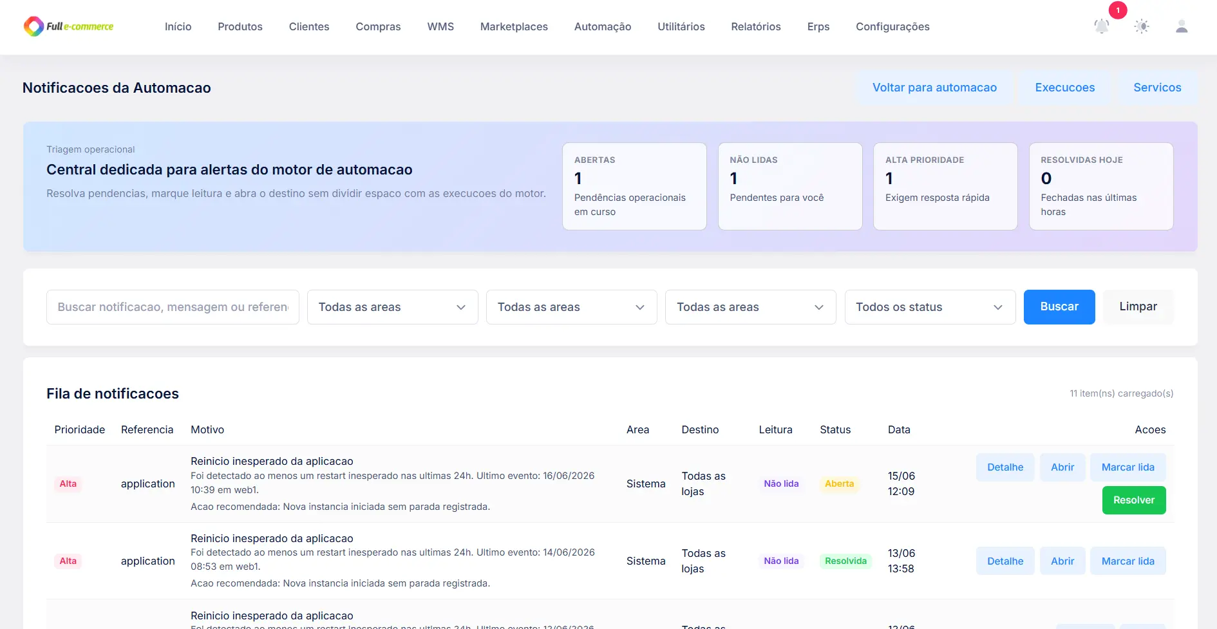Open the Início menu
1217x629 pixels.
pyautogui.click(x=178, y=26)
